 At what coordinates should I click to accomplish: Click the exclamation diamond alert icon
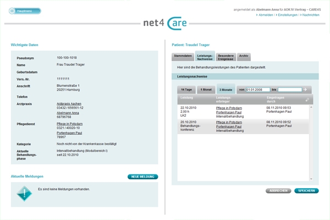[24, 194]
